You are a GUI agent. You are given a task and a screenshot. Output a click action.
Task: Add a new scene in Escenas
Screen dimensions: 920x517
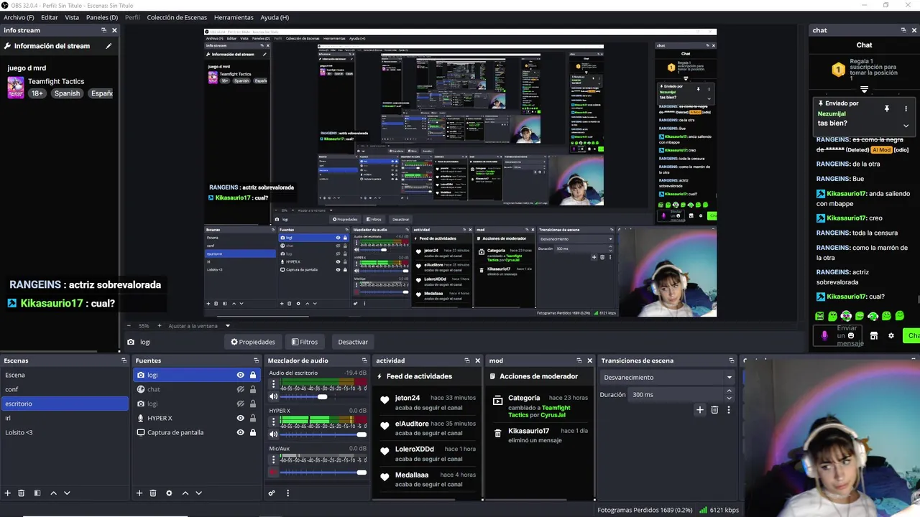pos(8,493)
